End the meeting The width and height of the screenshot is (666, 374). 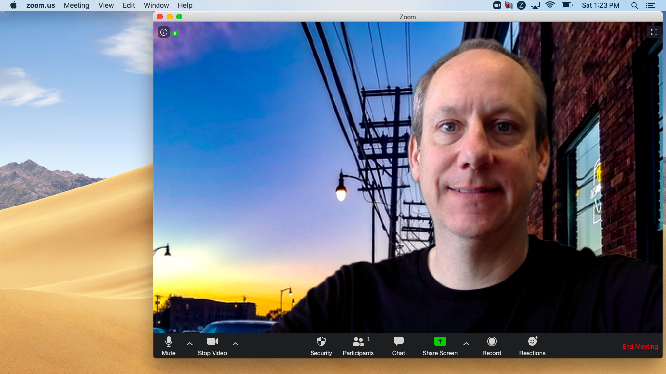[x=639, y=346]
